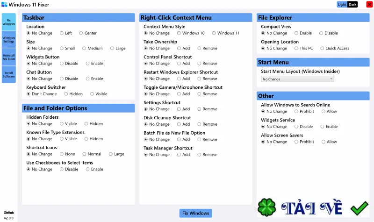Select Disable for Chat Button
Screen dimensions: 374x222
click(69, 79)
